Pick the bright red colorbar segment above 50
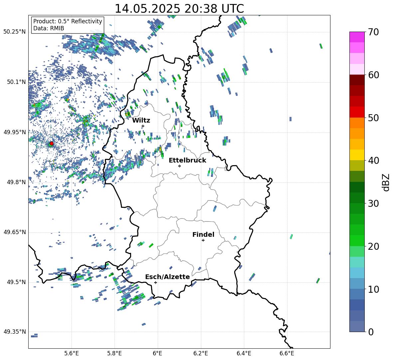The image size is (394, 360). [x=357, y=112]
